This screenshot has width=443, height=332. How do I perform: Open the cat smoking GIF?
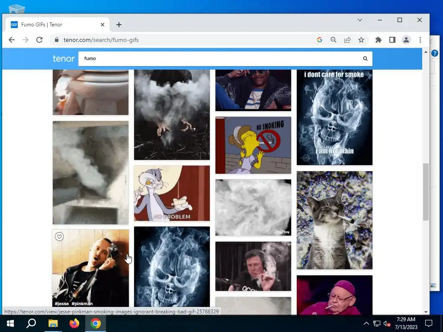coord(334,220)
